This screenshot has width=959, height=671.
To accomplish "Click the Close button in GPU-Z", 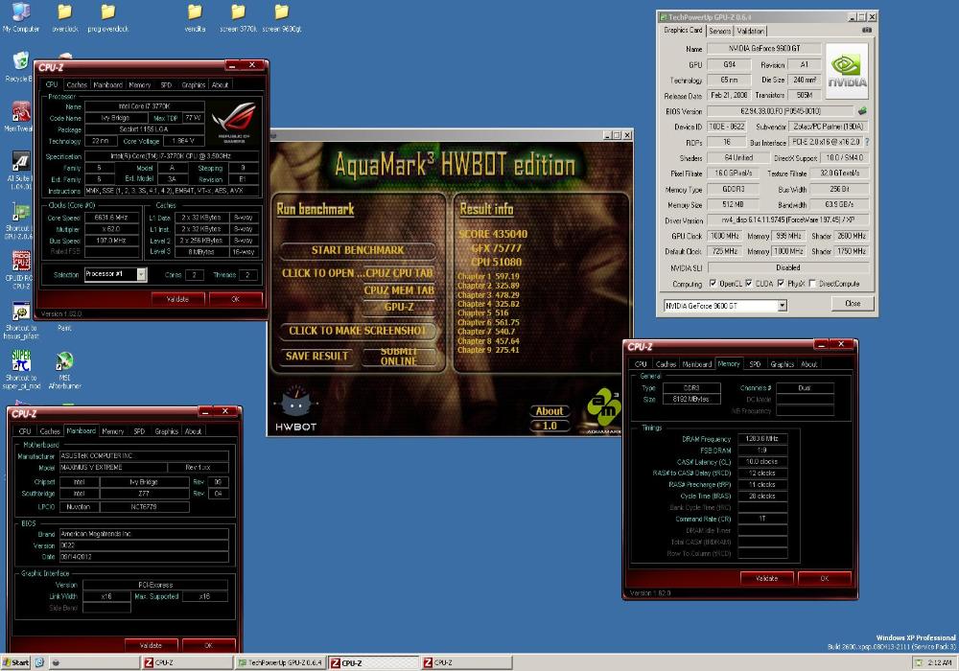I will tap(853, 304).
